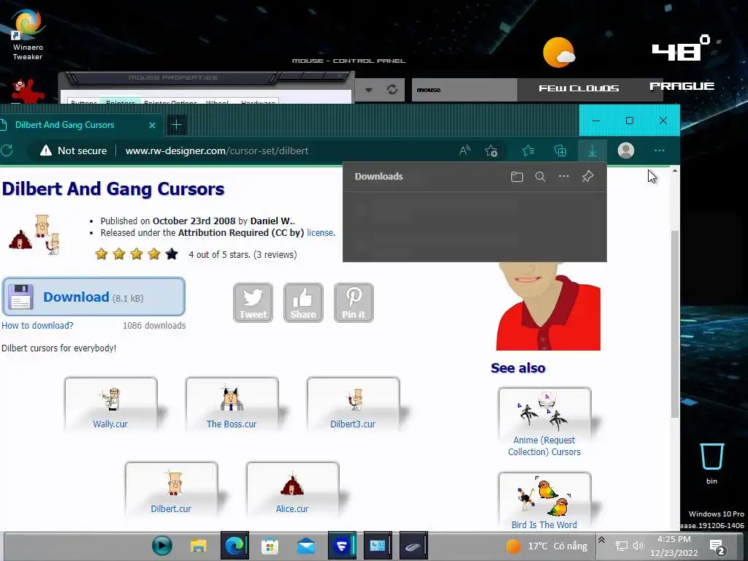The image size is (748, 561).
Task: Open the browser profile avatar
Action: click(626, 150)
